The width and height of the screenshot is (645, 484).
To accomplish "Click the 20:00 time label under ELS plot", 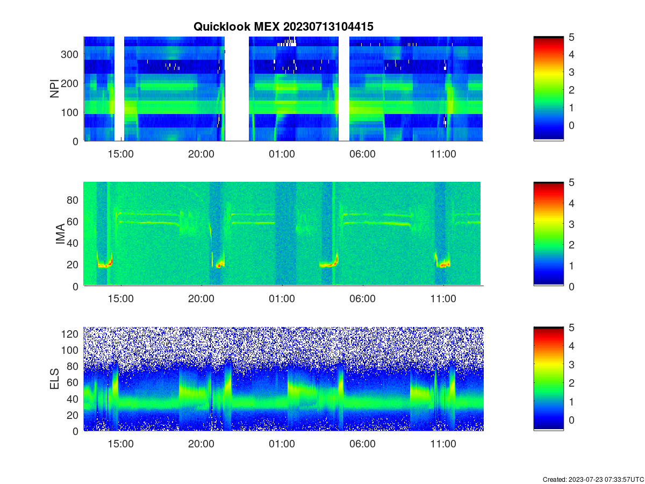I will pos(202,444).
